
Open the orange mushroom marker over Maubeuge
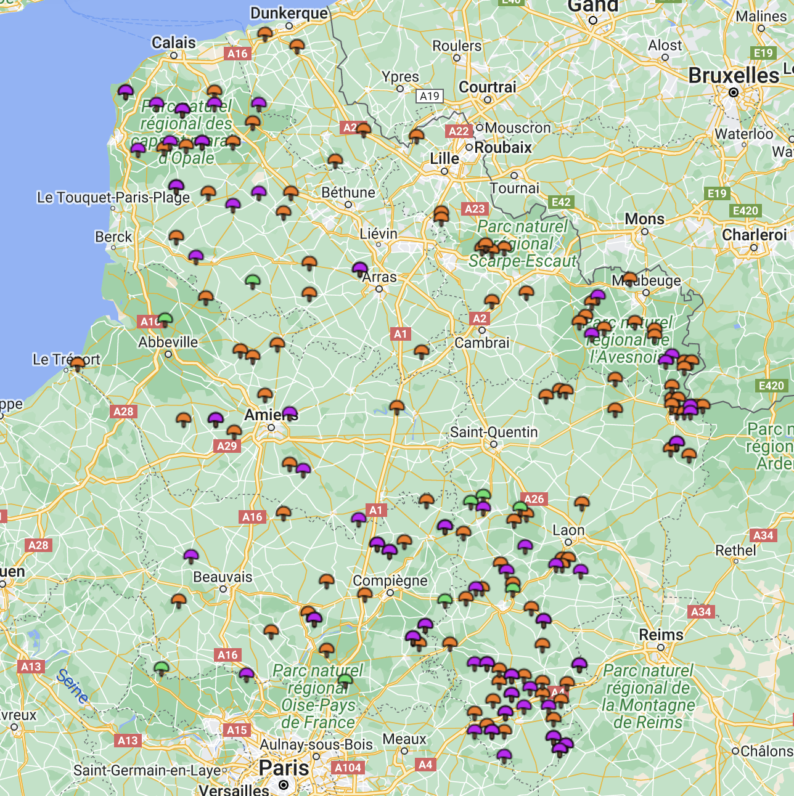630,278
